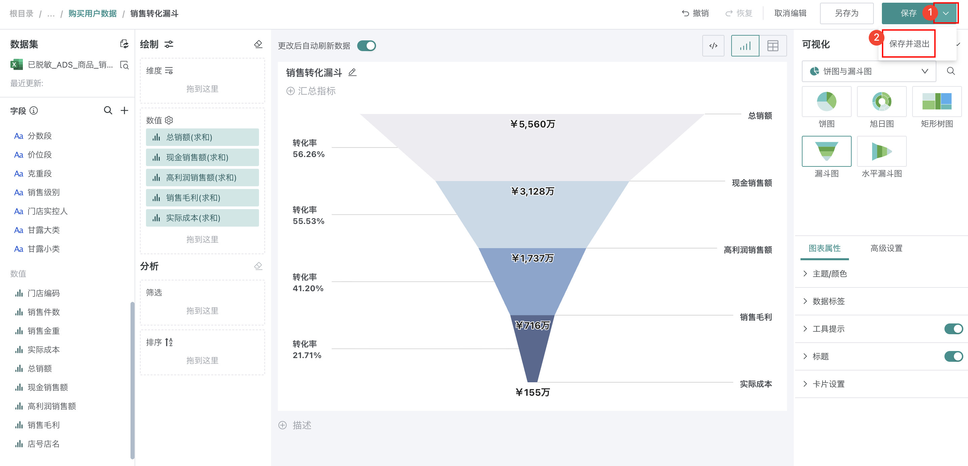This screenshot has width=968, height=466.
Task: Add a new field with plus icon
Action: 124,110
